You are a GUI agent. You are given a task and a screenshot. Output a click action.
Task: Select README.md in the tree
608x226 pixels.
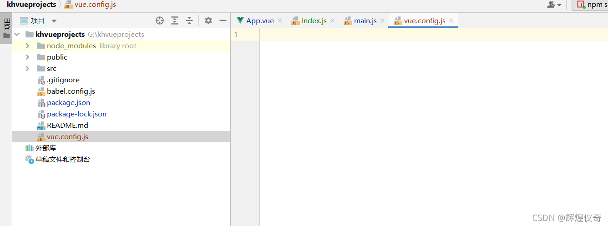click(67, 126)
